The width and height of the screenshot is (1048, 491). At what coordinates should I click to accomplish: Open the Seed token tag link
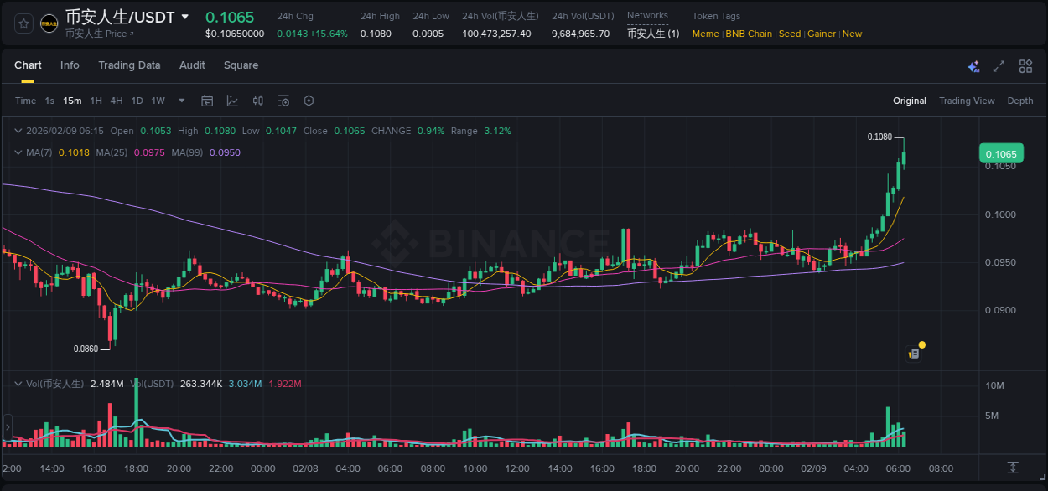tap(789, 34)
